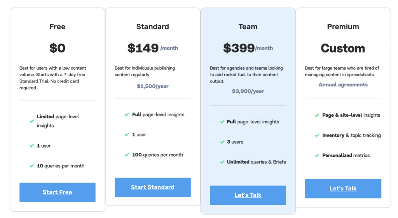The image size is (398, 218).
Task: Select the Premium plan heading
Action: [x=343, y=27]
